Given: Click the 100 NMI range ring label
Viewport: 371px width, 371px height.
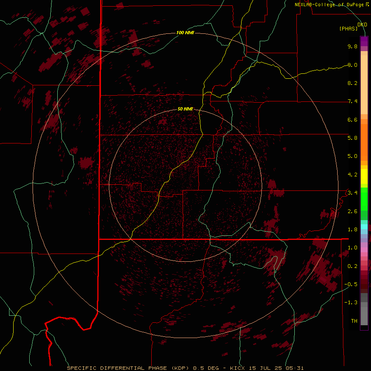Looking at the screenshot, I should click(x=185, y=33).
